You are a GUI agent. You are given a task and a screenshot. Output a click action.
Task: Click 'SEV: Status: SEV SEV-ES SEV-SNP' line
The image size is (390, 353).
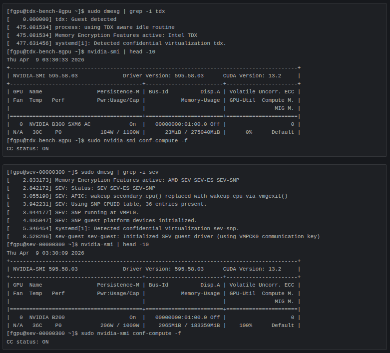click(x=81, y=188)
